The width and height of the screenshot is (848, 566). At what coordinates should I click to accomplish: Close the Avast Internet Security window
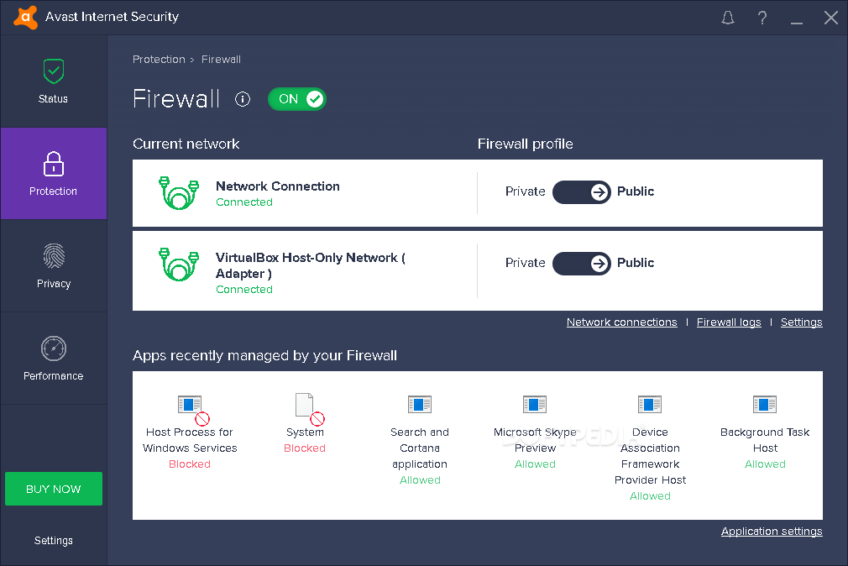click(831, 18)
